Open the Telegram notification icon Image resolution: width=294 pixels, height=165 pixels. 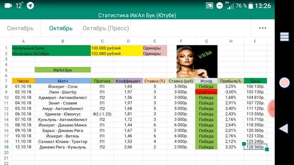click(x=30, y=5)
